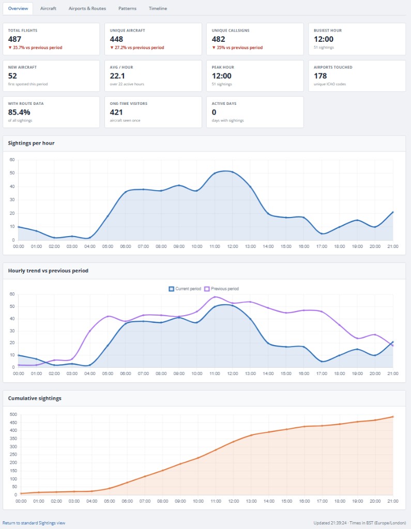Toggle Previous period legend swatch

(207, 289)
